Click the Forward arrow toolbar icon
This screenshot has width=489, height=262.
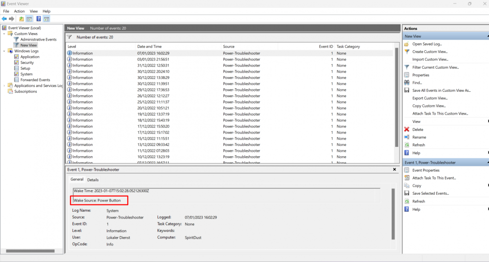(x=12, y=19)
